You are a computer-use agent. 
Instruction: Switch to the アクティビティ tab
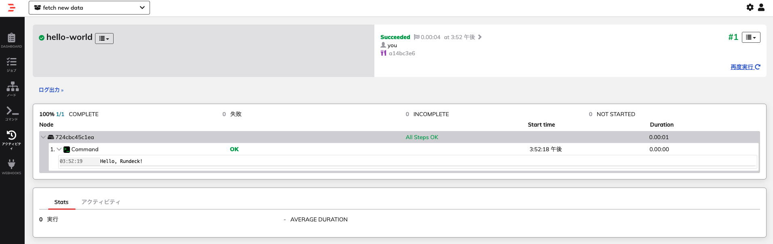[101, 202]
